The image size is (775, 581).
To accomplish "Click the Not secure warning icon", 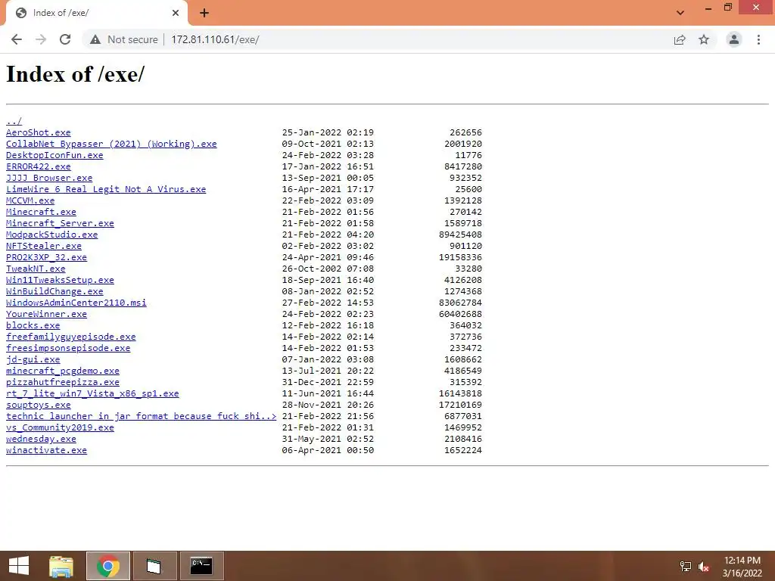I will (95, 39).
